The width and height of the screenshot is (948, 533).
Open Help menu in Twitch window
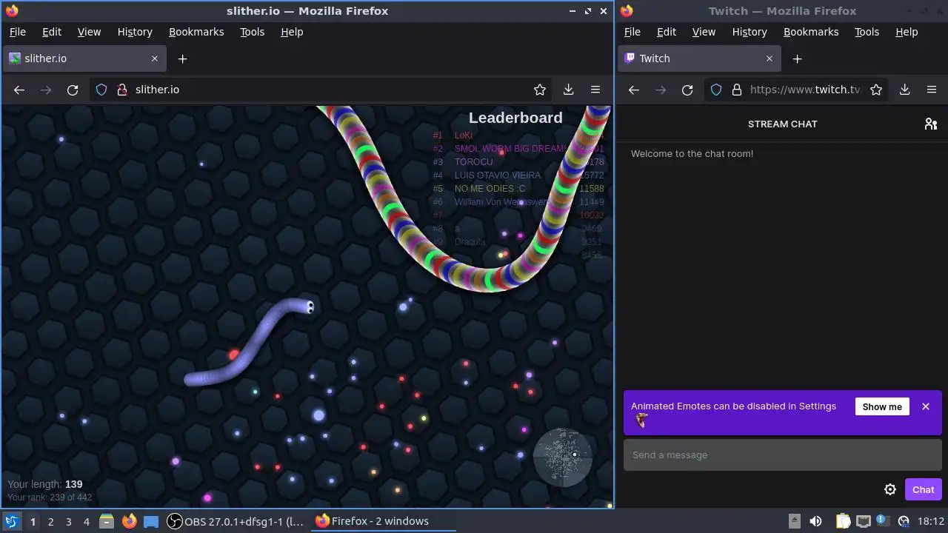[x=907, y=32]
